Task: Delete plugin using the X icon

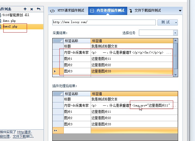Action: point(32,9)
